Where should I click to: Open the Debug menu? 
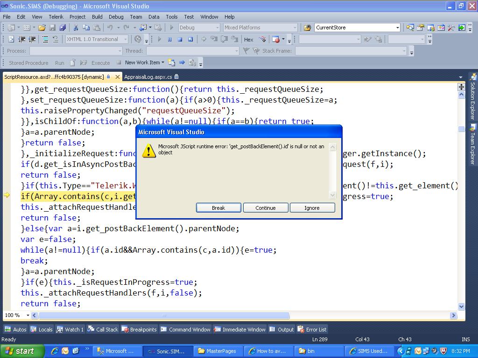point(116,17)
